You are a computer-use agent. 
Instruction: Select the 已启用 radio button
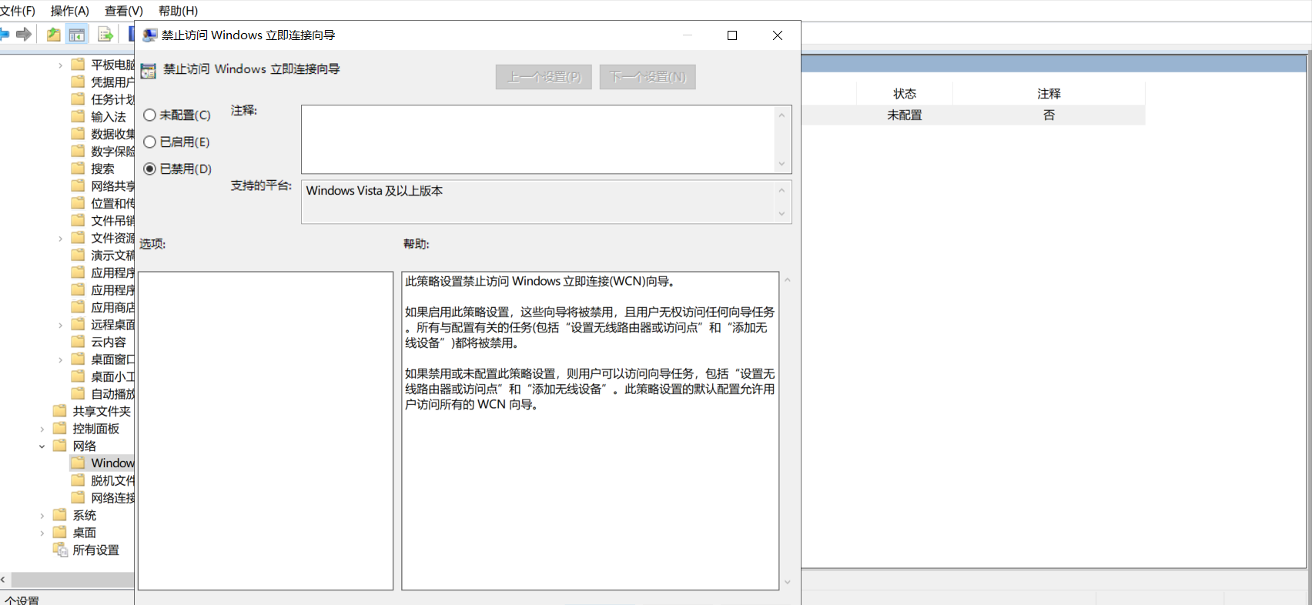point(150,142)
